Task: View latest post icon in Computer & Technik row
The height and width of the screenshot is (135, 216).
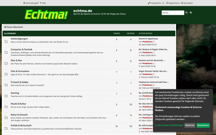Action: tap(154, 53)
